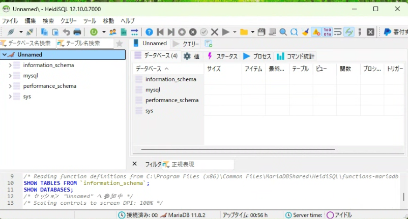Click the green Refresh icon
The width and height of the screenshot is (408, 219).
pos(94,32)
